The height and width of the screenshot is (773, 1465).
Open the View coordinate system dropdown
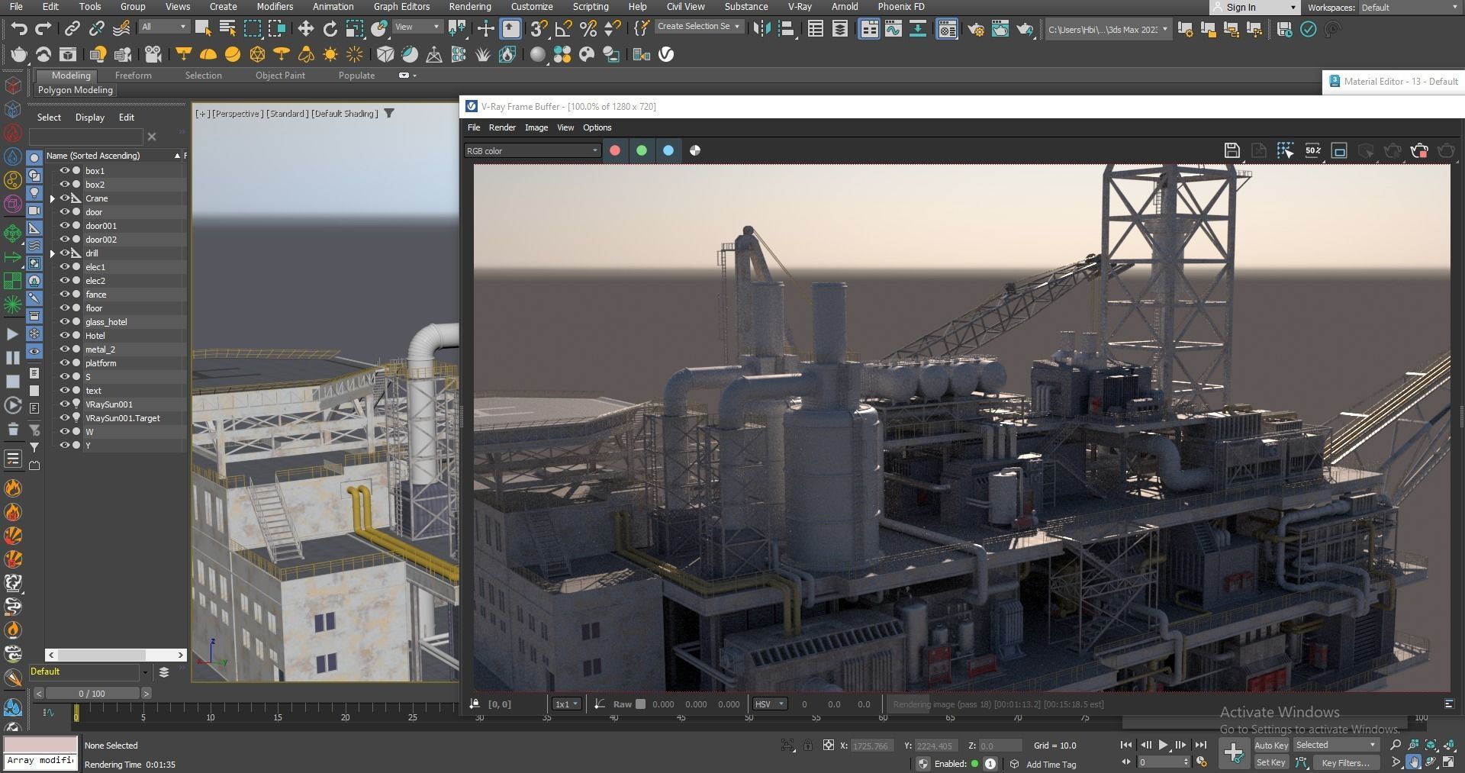point(417,27)
